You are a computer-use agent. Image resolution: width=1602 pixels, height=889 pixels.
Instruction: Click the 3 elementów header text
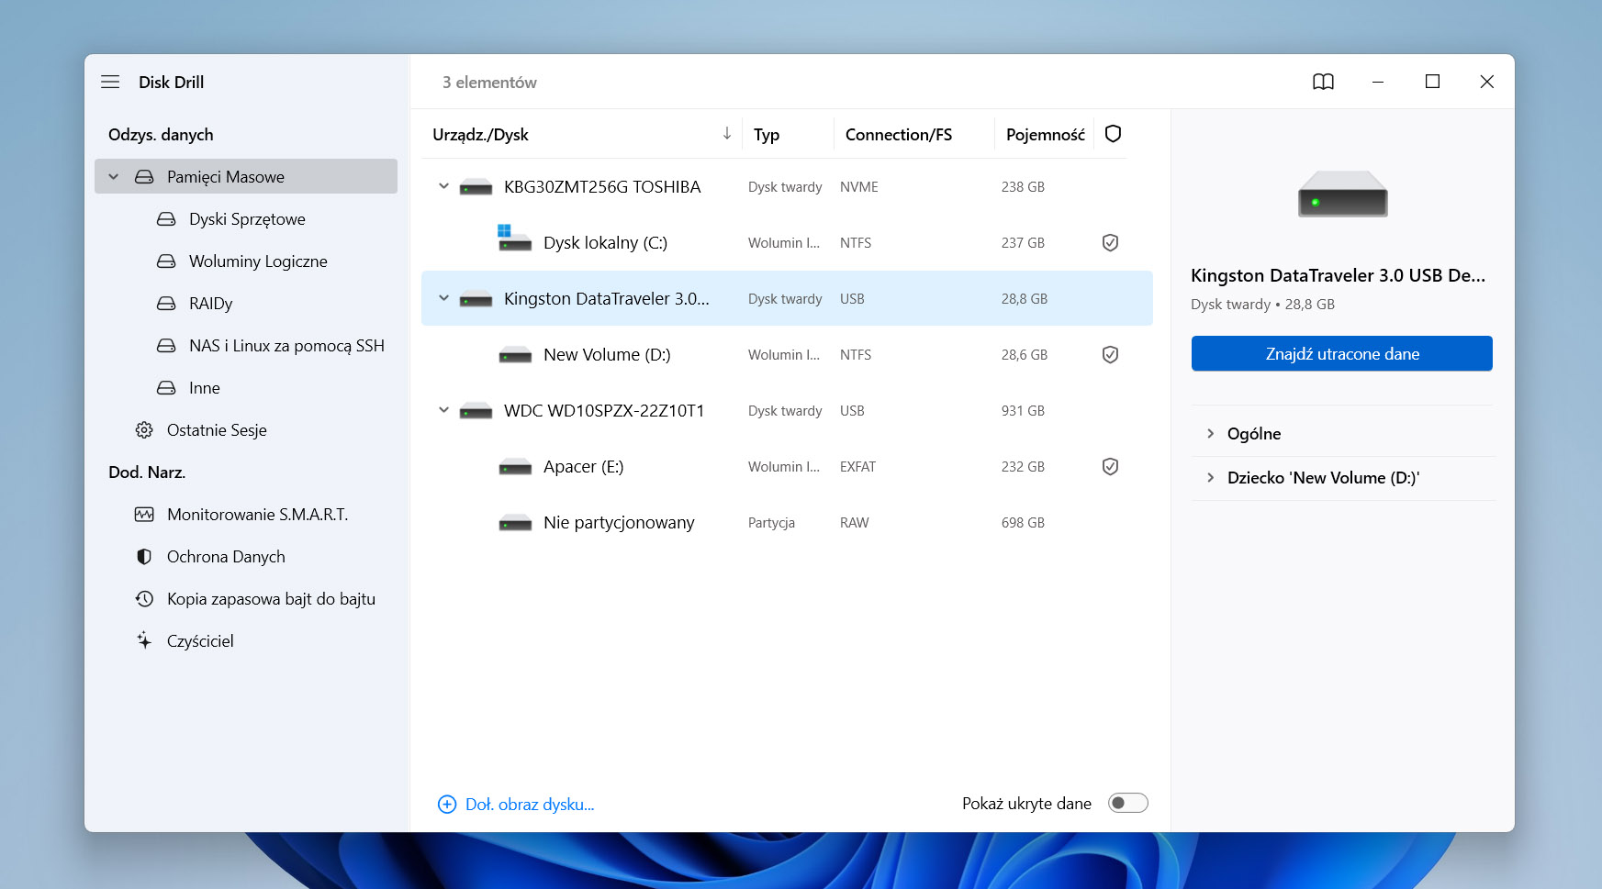point(489,83)
